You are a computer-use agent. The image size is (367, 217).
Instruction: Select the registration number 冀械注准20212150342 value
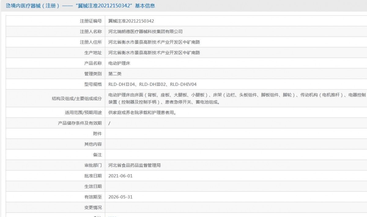click(131, 21)
